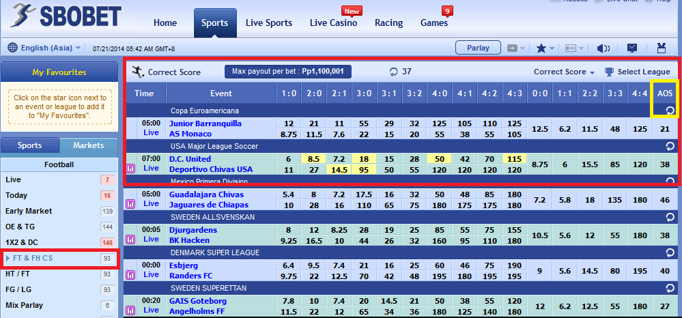Viewport: 682px width, 318px height.
Task: Switch to the Racing tab
Action: pos(389,23)
